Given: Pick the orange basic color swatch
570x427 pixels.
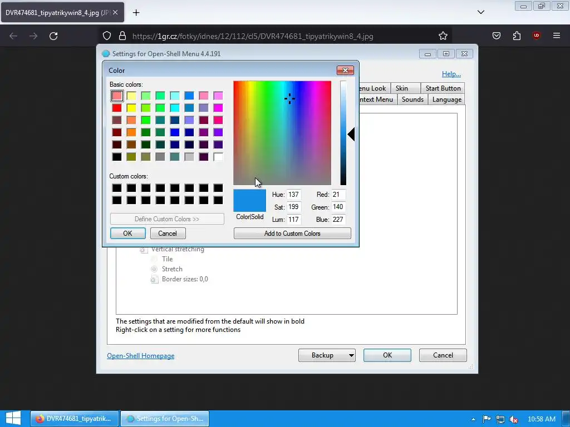Looking at the screenshot, I should [x=131, y=132].
